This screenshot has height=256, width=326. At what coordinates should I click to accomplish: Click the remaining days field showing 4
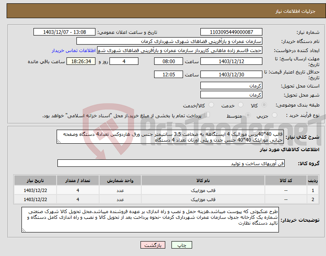[124, 61]
